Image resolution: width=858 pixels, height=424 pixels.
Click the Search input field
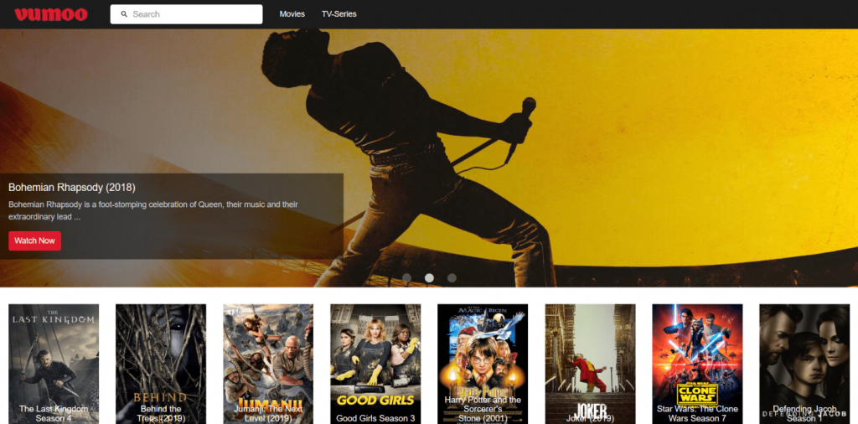coord(193,14)
